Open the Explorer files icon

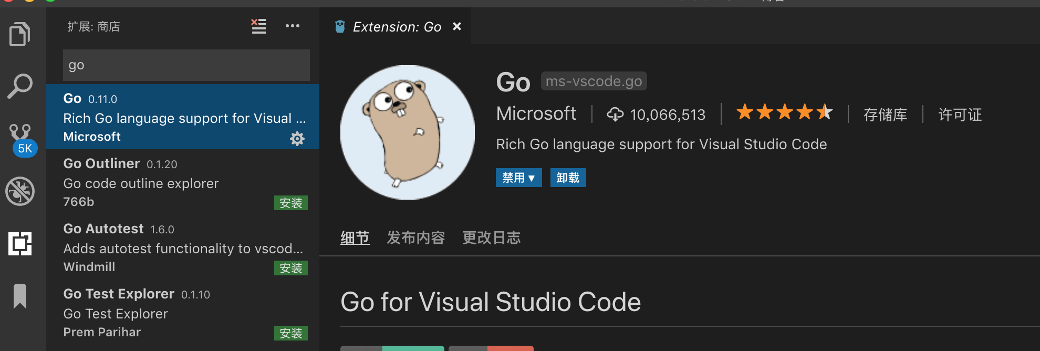tap(20, 34)
